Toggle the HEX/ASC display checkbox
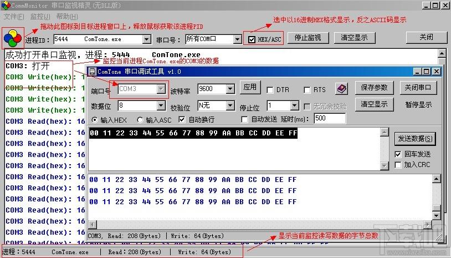 [x=252, y=40]
